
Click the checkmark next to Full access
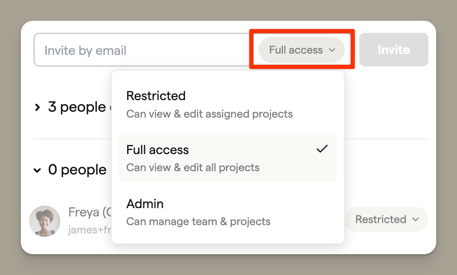click(x=322, y=149)
